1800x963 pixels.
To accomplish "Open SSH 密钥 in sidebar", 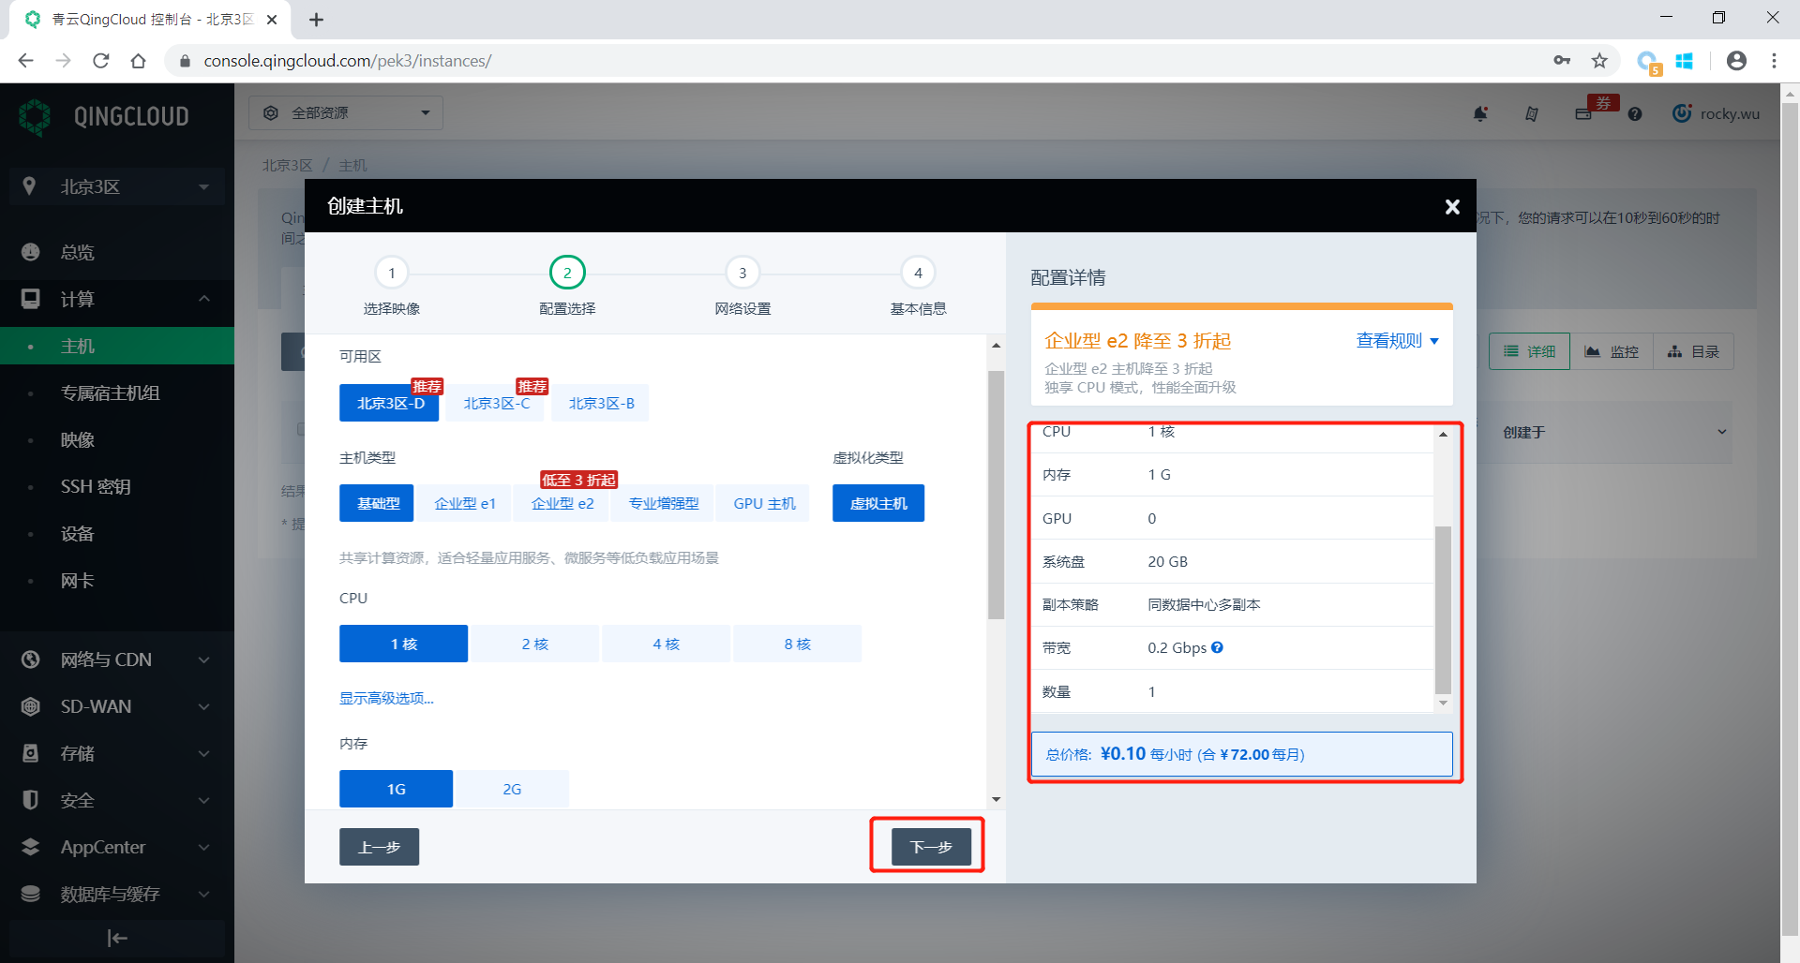I will point(117,486).
